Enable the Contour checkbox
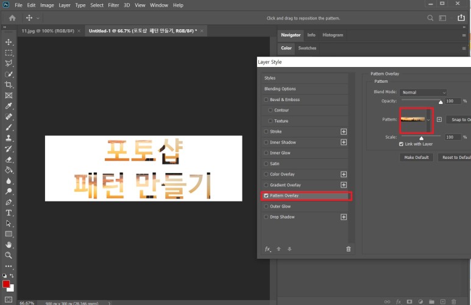This screenshot has height=305, width=471. [x=271, y=110]
